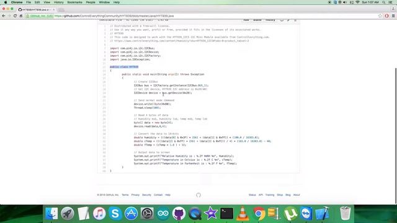397x223 pixels.
Task: Open the blank paper document dock icon
Action: pyautogui.click(x=83, y=213)
